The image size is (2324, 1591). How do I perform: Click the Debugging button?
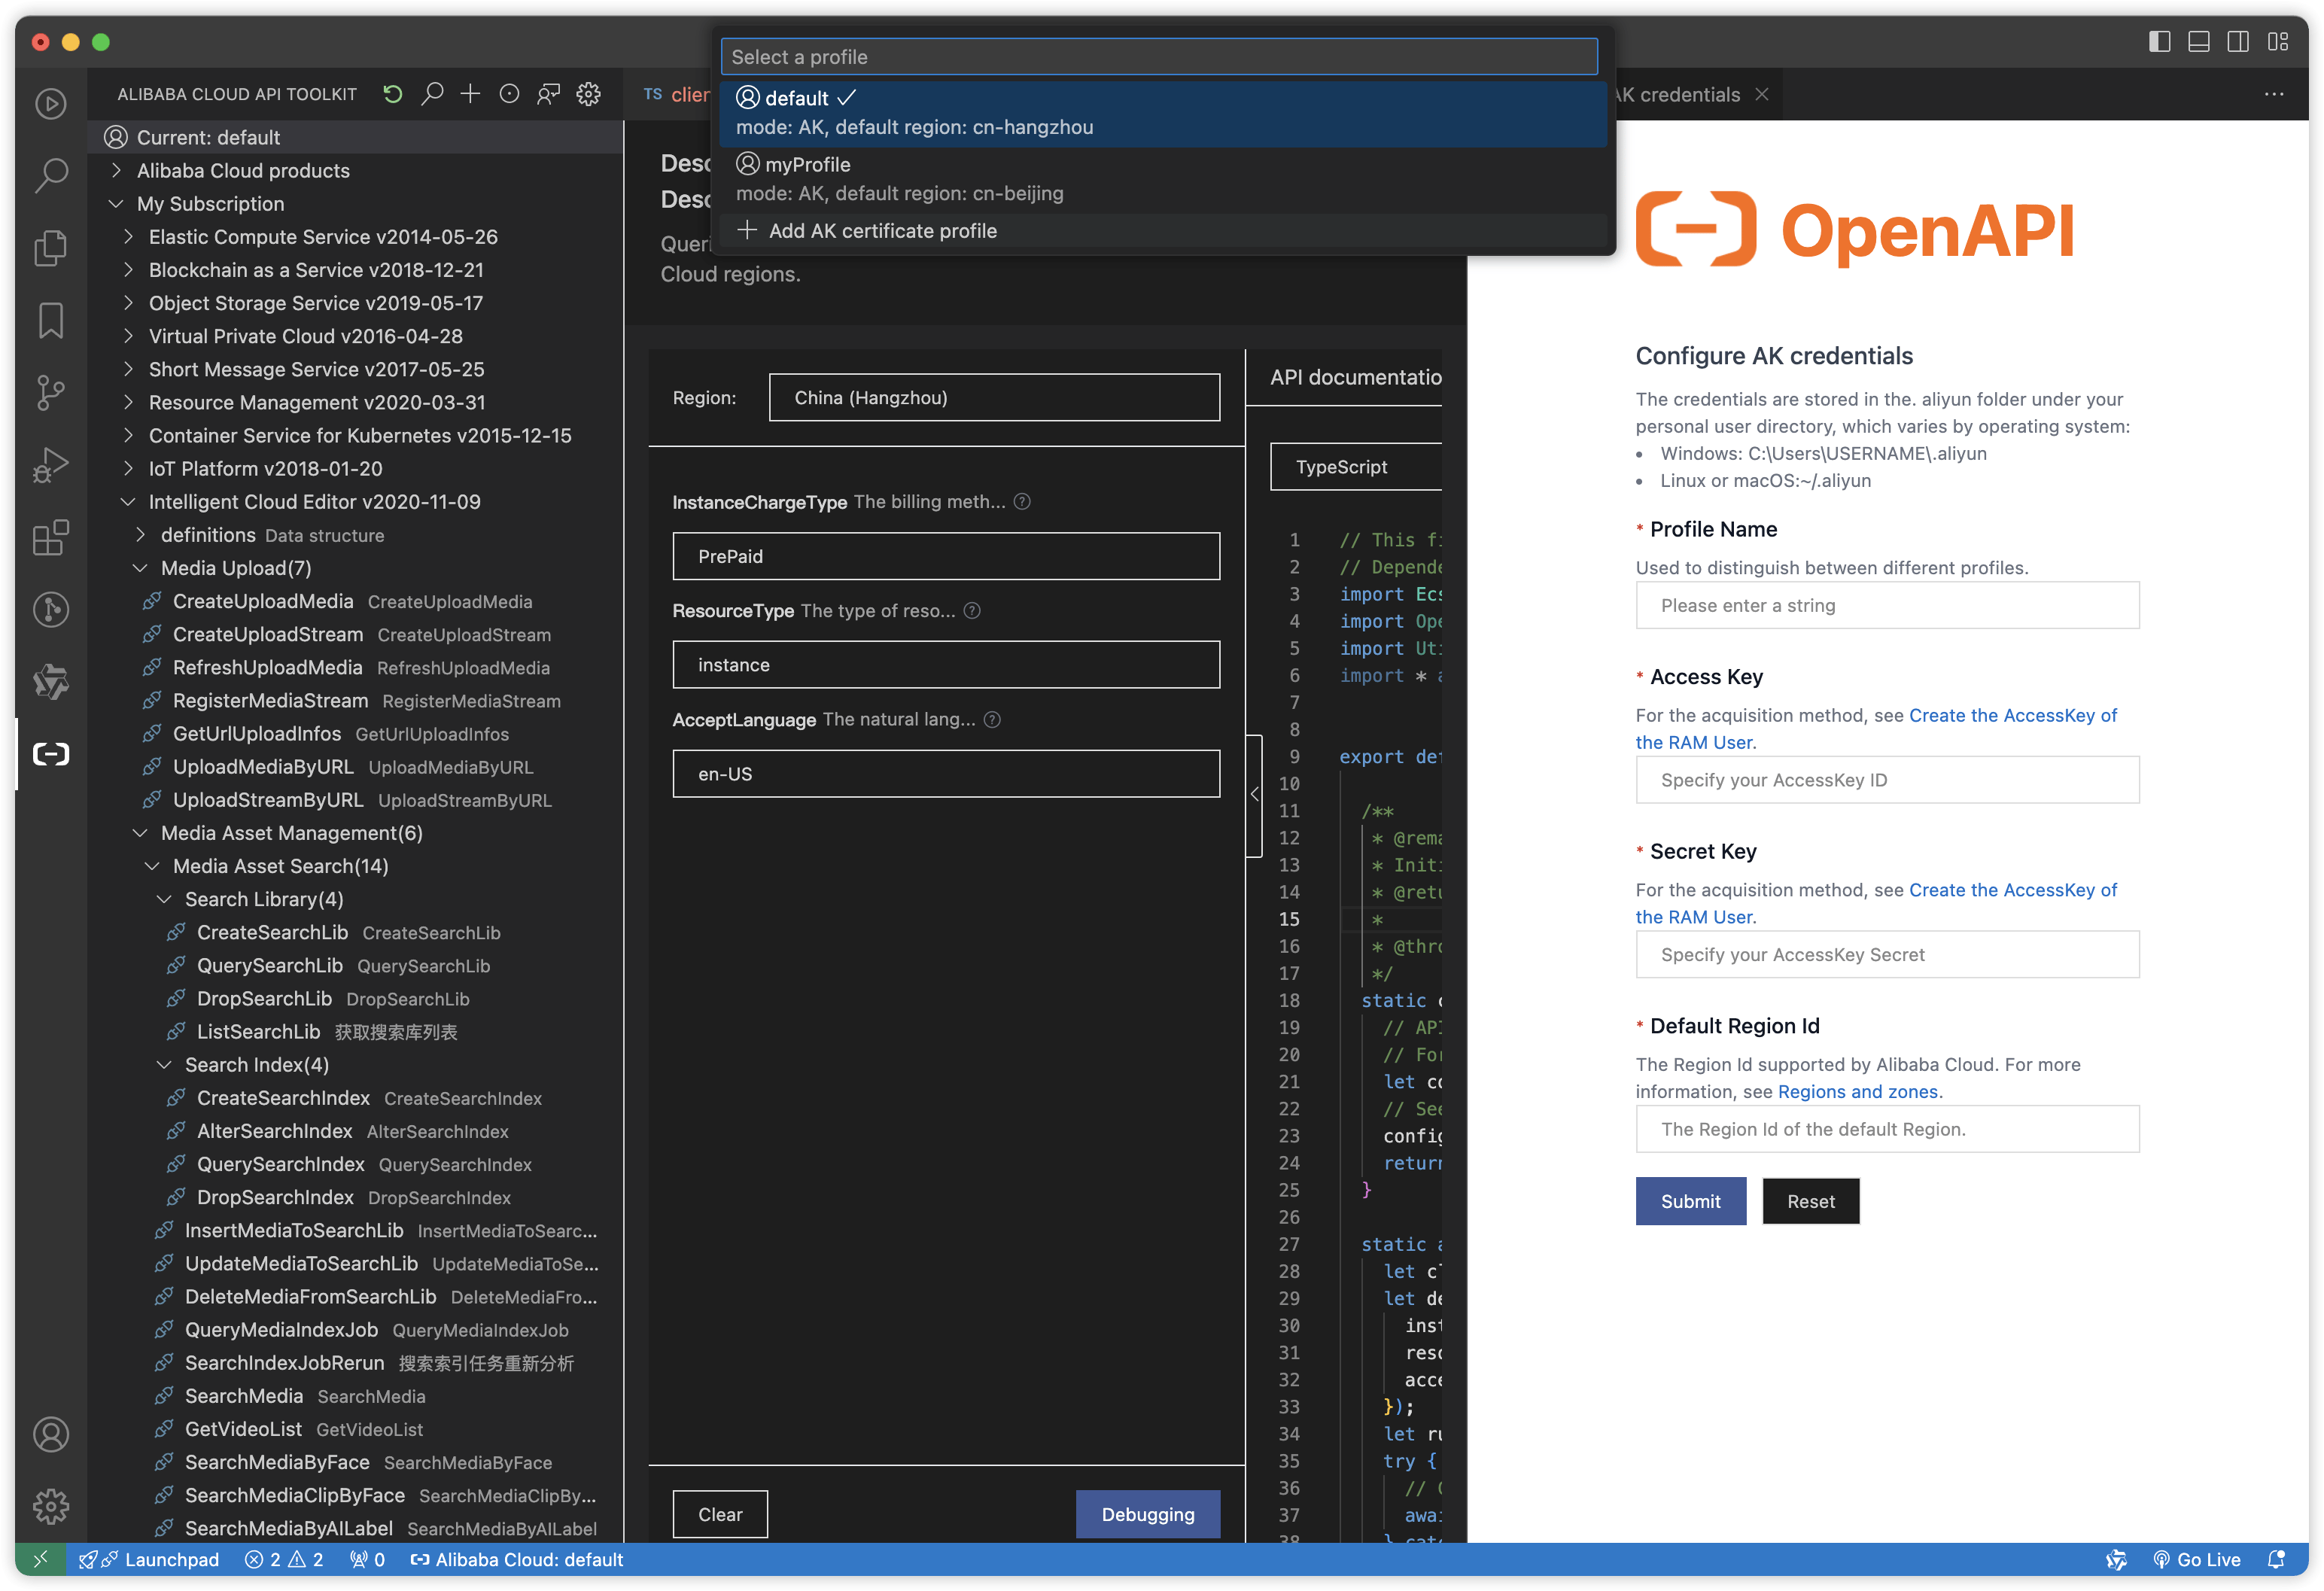(x=1148, y=1514)
